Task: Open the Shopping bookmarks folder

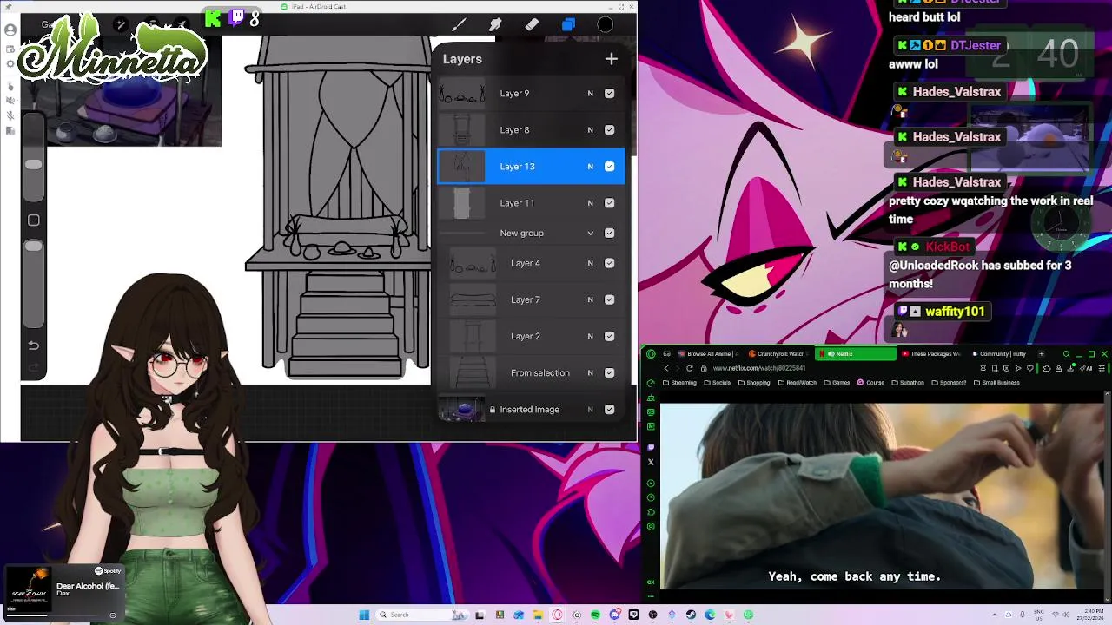Action: point(754,383)
